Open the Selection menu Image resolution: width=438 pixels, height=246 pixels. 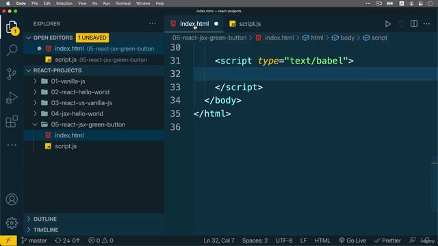point(64,3)
